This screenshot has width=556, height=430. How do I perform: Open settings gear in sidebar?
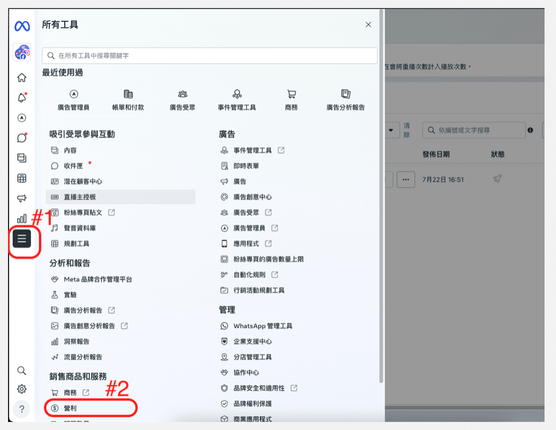pyautogui.click(x=22, y=389)
